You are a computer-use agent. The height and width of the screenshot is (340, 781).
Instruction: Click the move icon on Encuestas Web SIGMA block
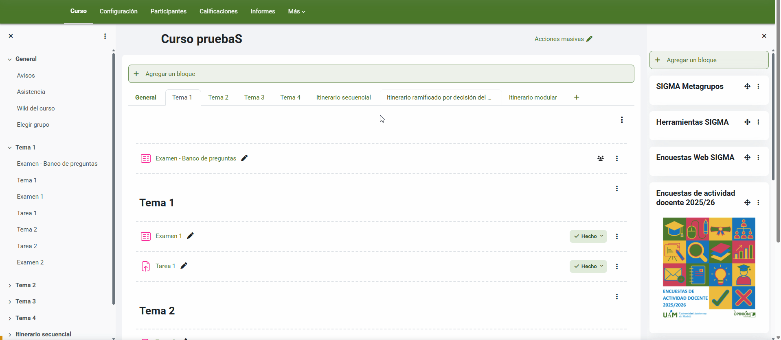coord(747,158)
